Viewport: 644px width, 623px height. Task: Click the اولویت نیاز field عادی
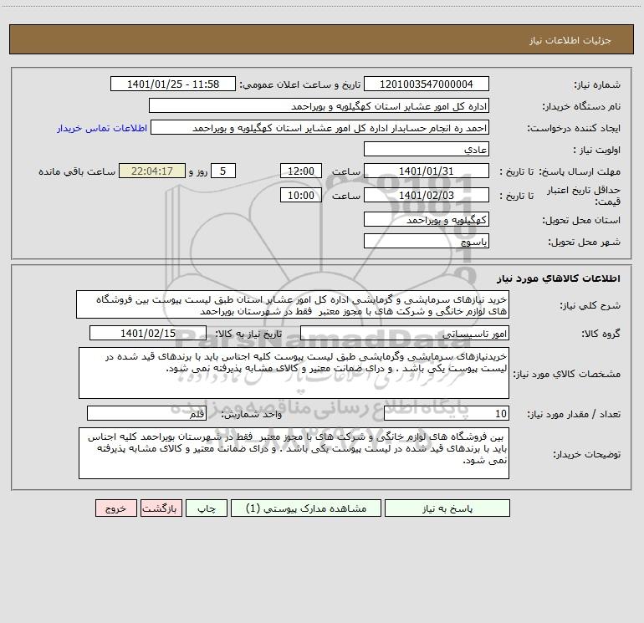point(427,149)
